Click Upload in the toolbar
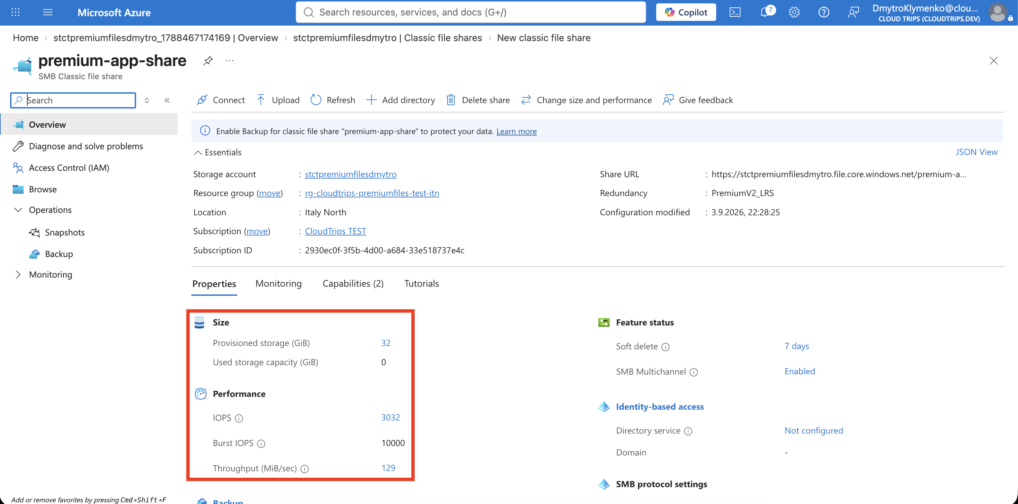The height and width of the screenshot is (504, 1018). click(278, 100)
